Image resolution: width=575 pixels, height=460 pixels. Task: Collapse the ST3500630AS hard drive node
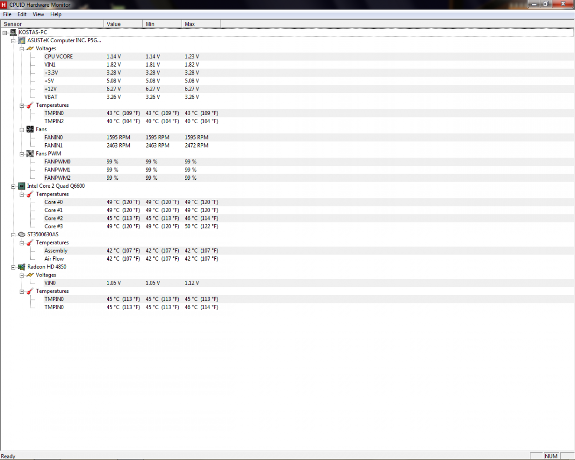click(13, 234)
